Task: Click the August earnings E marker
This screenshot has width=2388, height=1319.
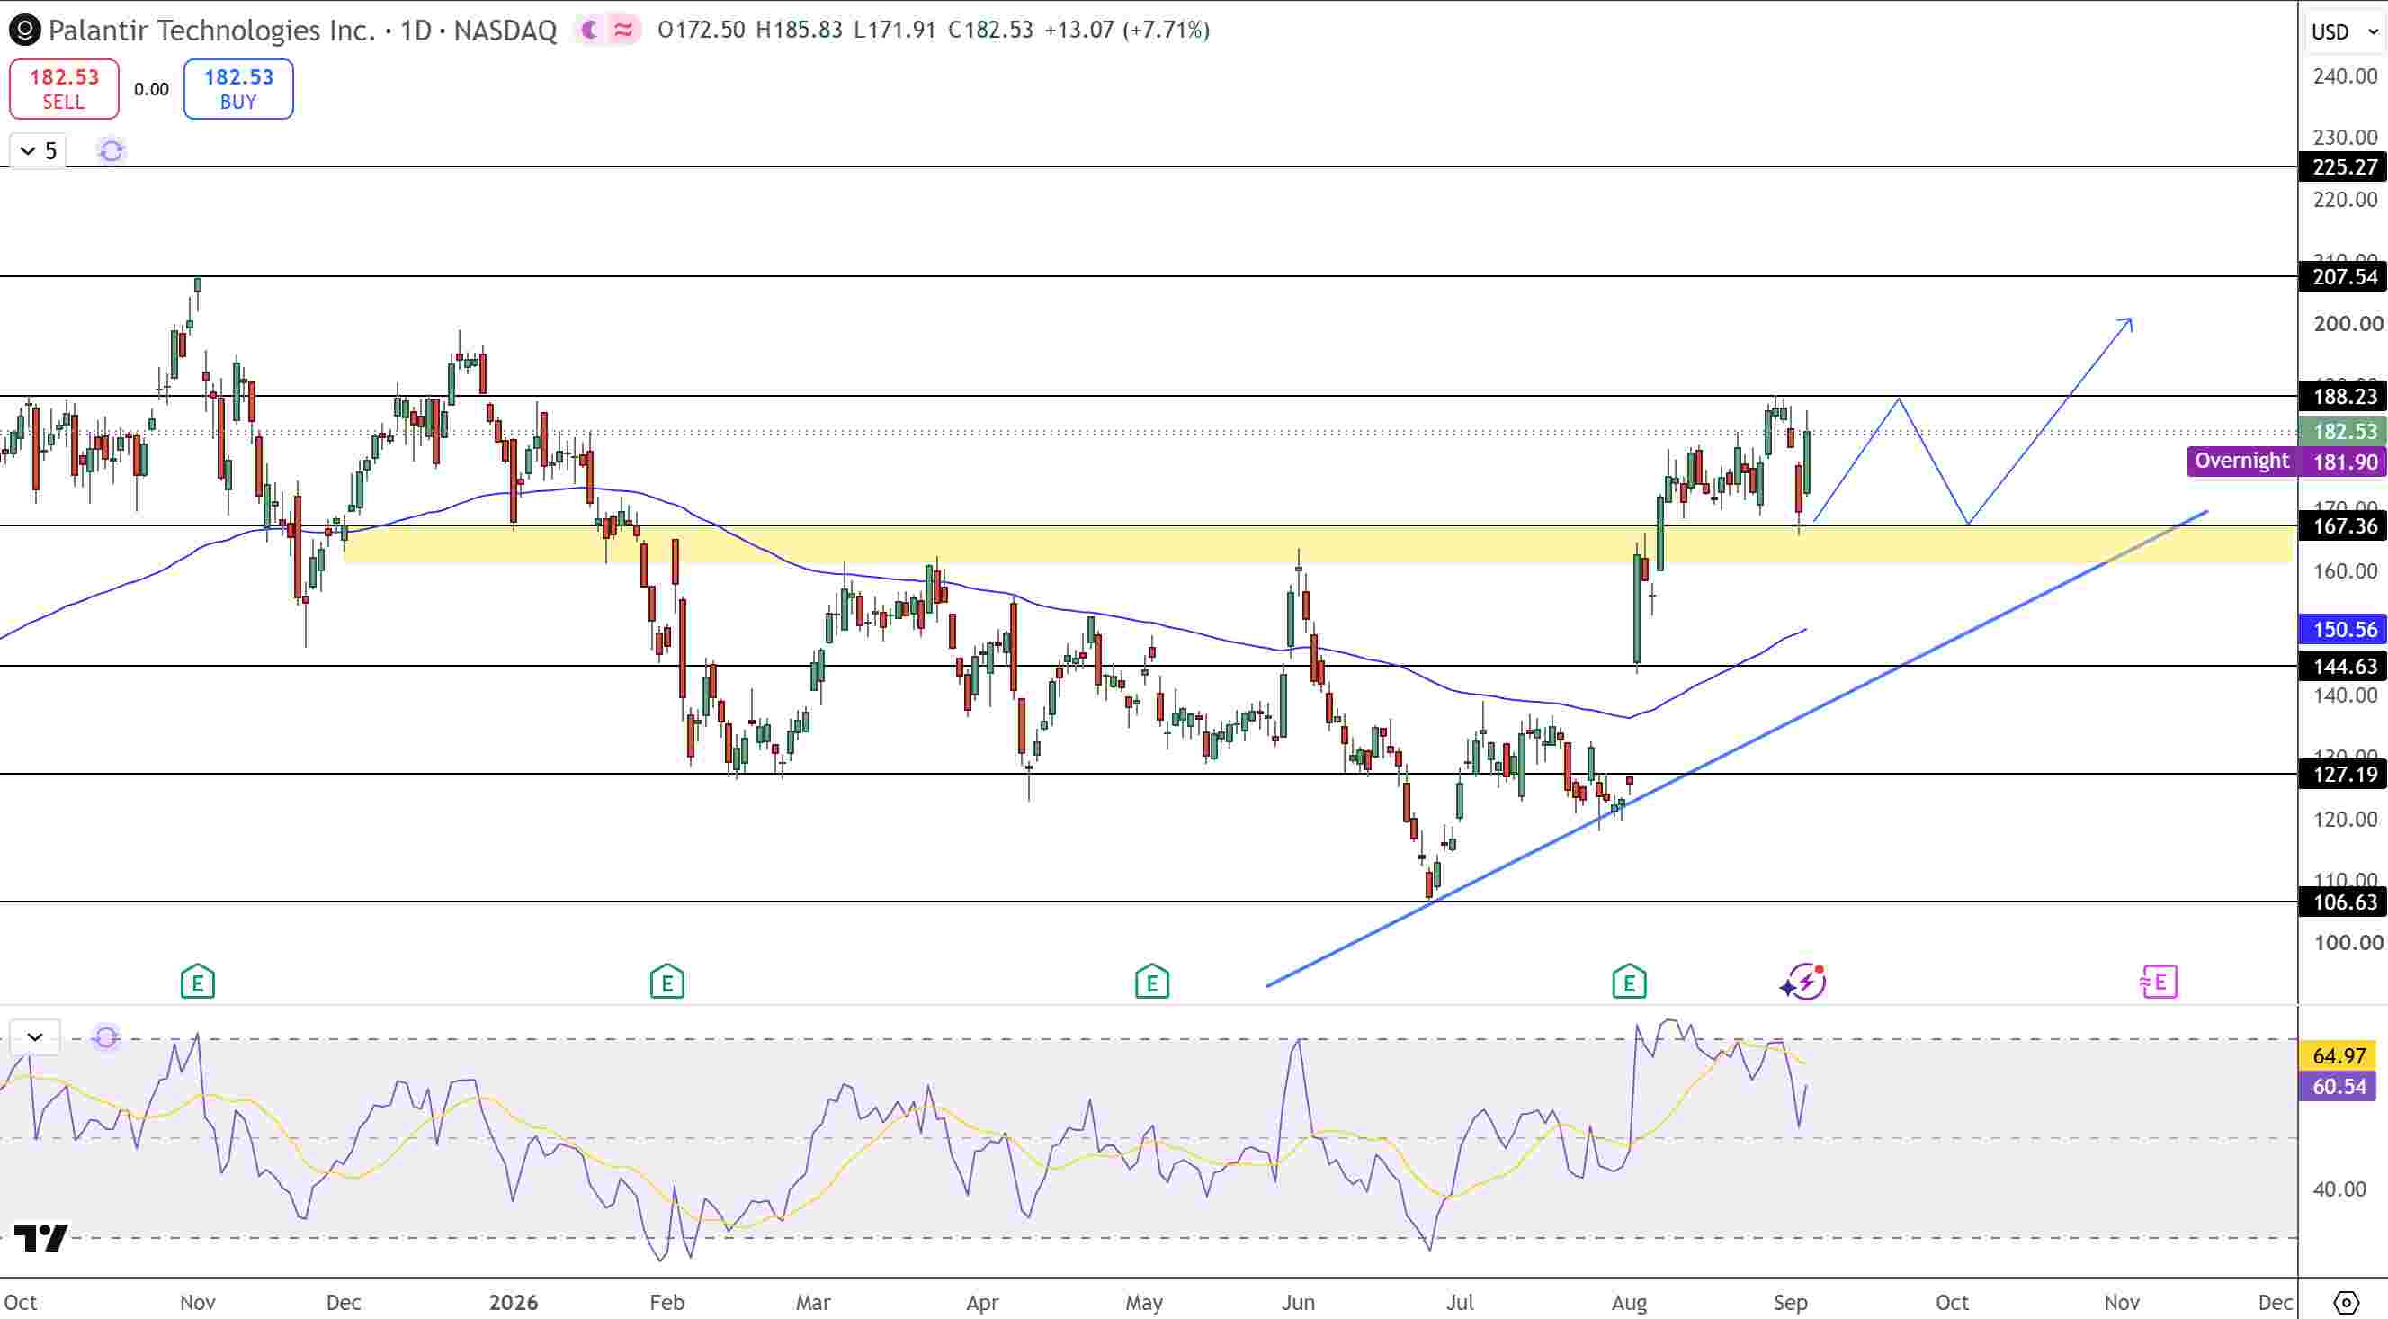Action: [x=1629, y=982]
